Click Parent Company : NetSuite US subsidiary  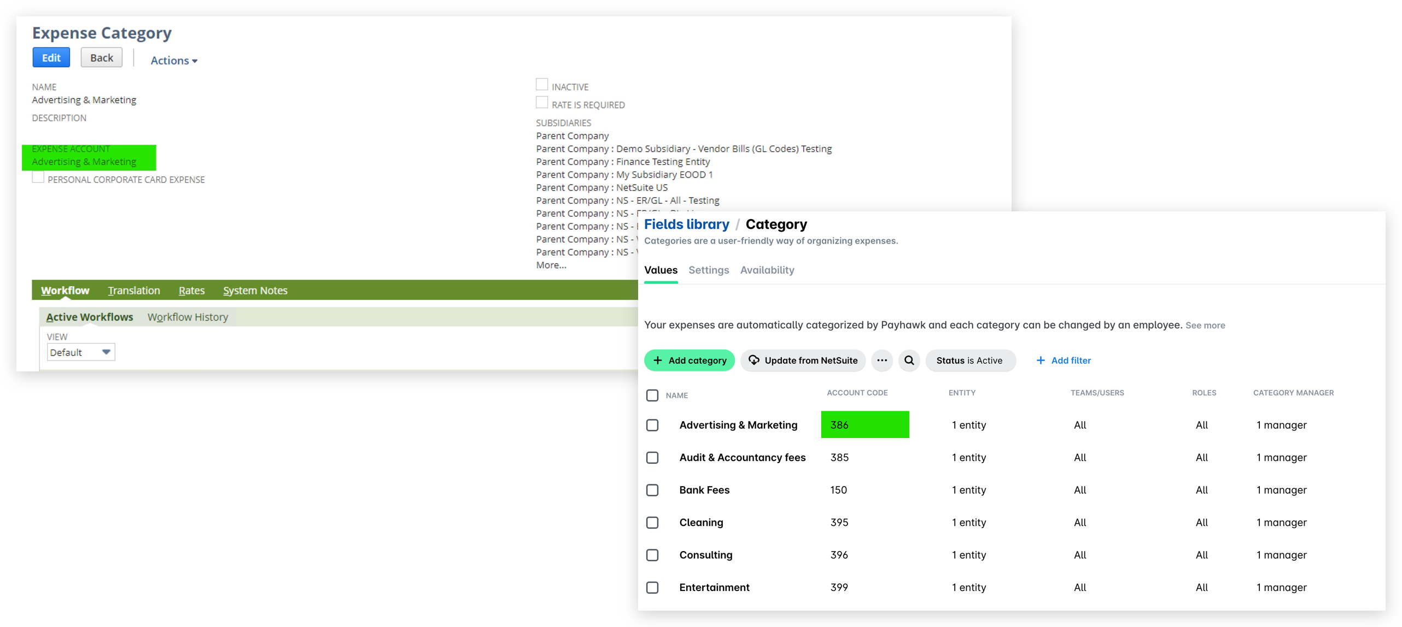click(601, 188)
